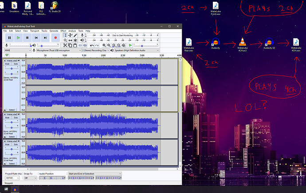Open the recording channels dropdown
Screen dimensions: 306x193
(x=96, y=50)
